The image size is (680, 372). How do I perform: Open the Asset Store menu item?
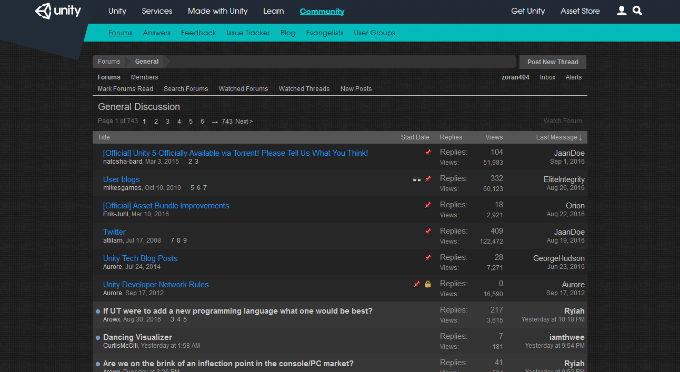click(x=580, y=11)
